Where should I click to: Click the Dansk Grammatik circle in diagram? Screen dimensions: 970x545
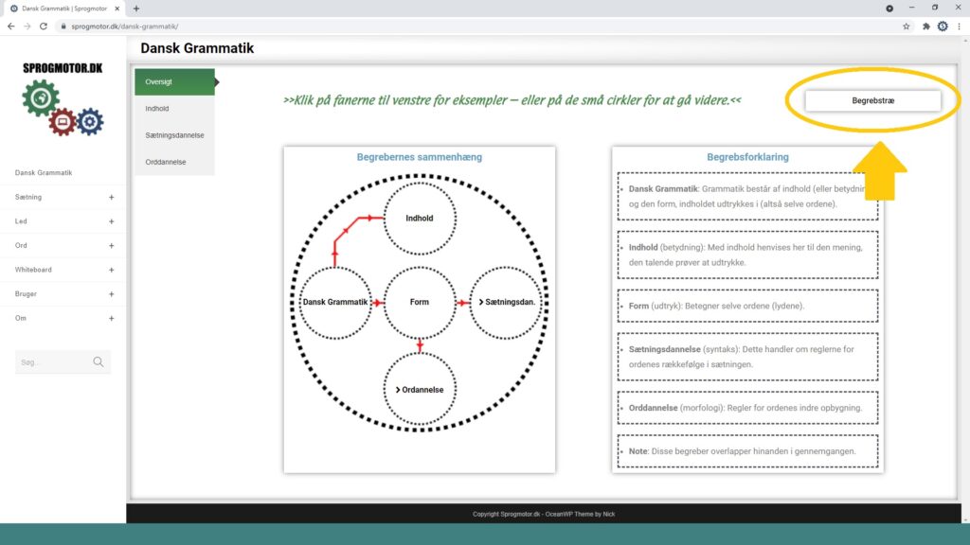pos(334,302)
